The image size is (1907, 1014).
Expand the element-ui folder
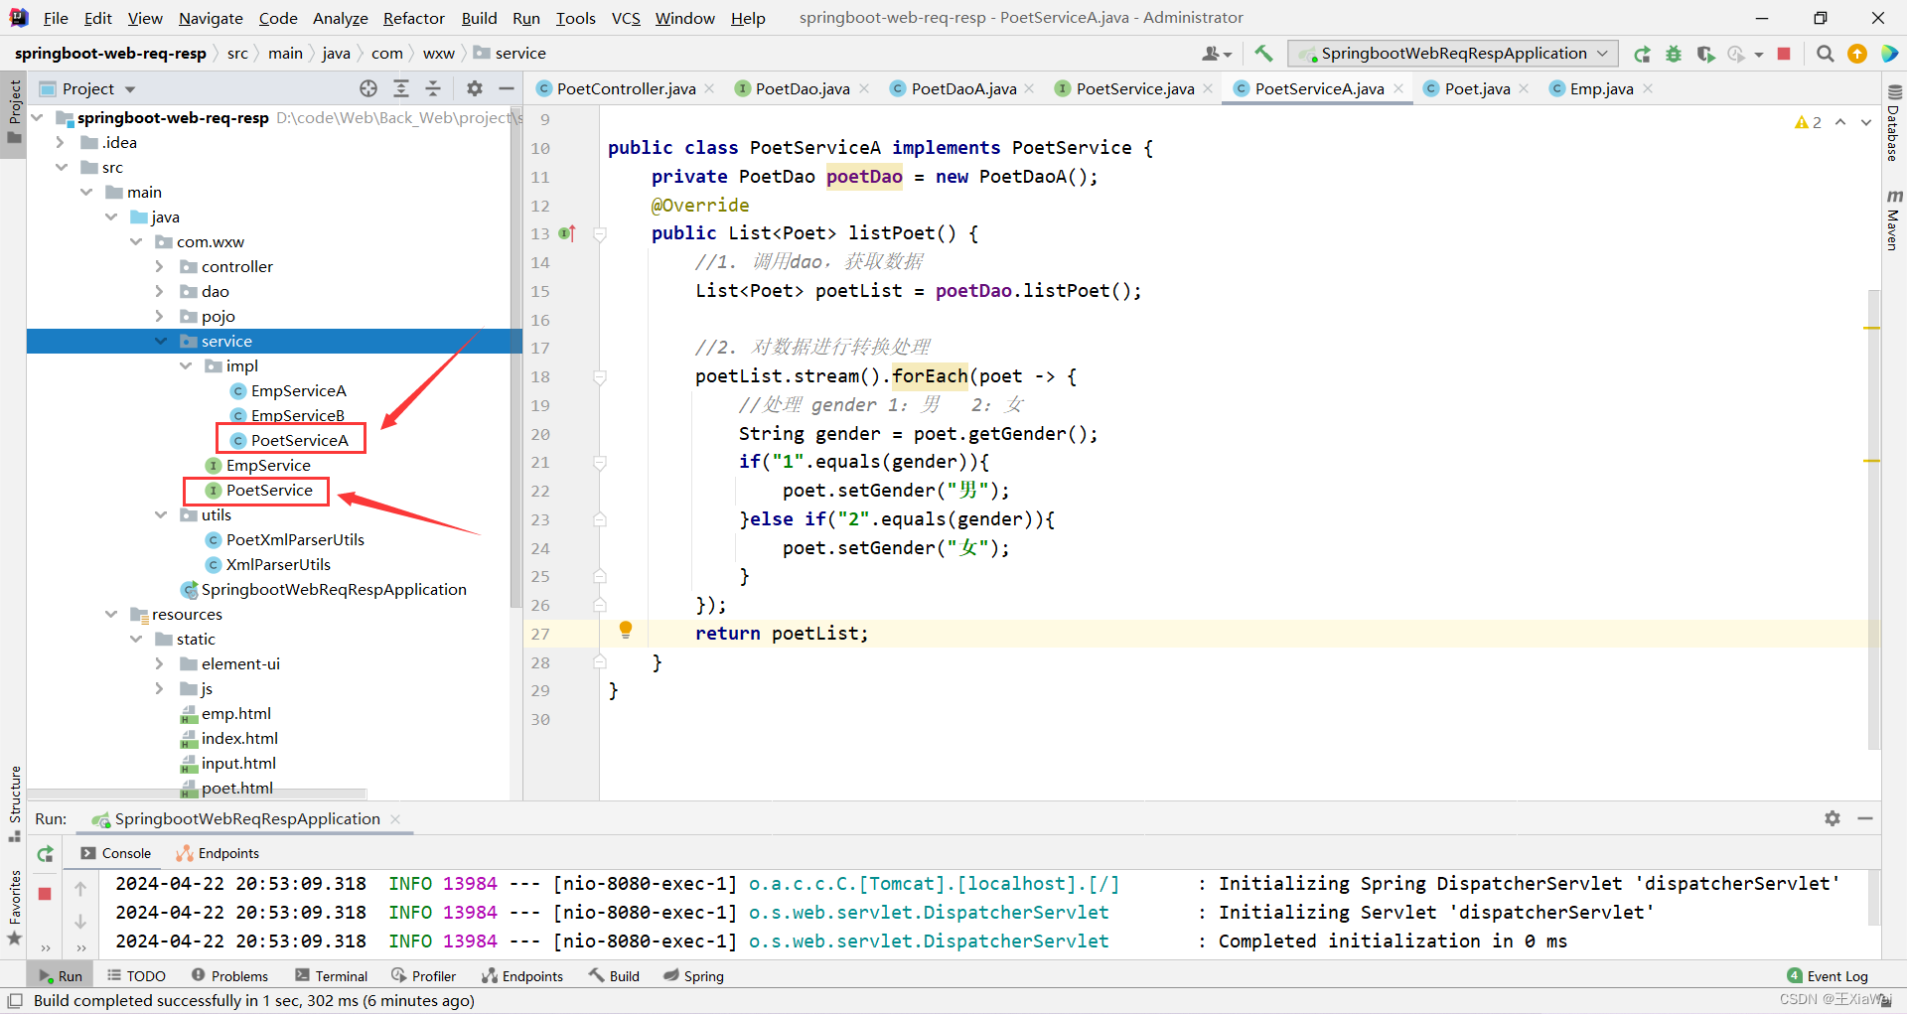click(x=160, y=663)
